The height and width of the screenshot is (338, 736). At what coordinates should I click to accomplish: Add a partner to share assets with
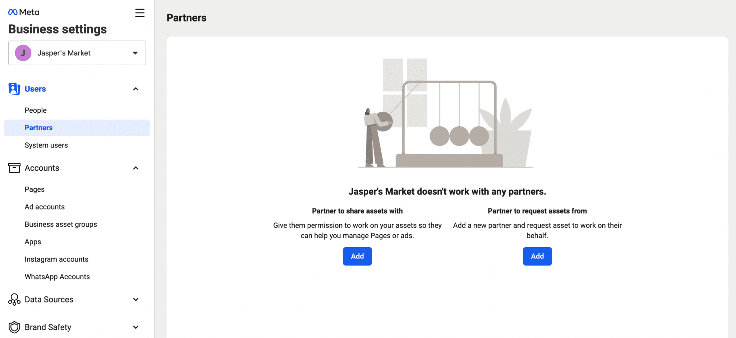coord(357,256)
